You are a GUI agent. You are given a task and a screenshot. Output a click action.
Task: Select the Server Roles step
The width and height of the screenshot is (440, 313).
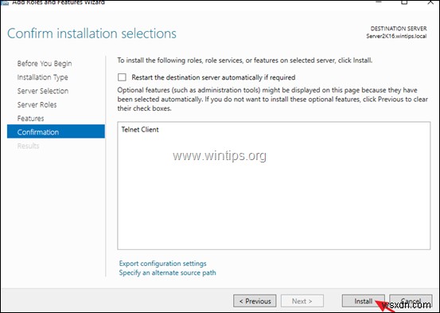(x=37, y=105)
